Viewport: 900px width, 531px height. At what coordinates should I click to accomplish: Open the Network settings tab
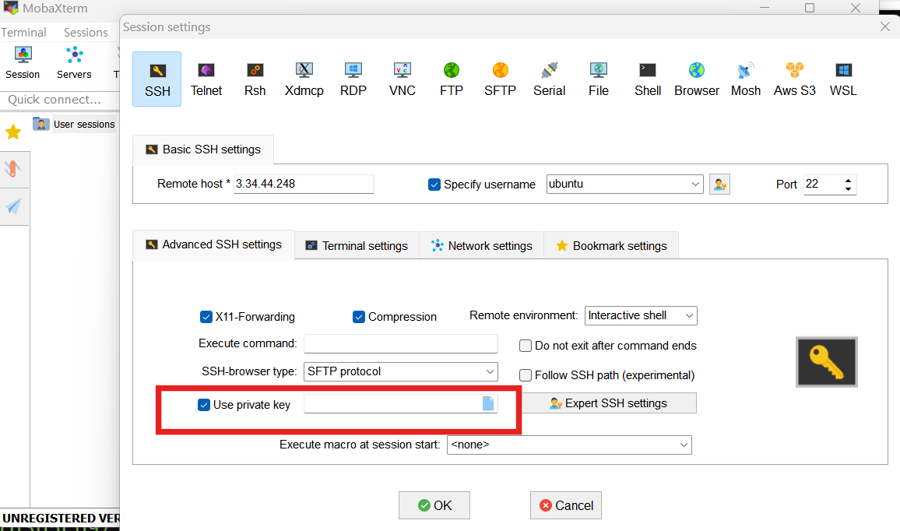pyautogui.click(x=482, y=246)
